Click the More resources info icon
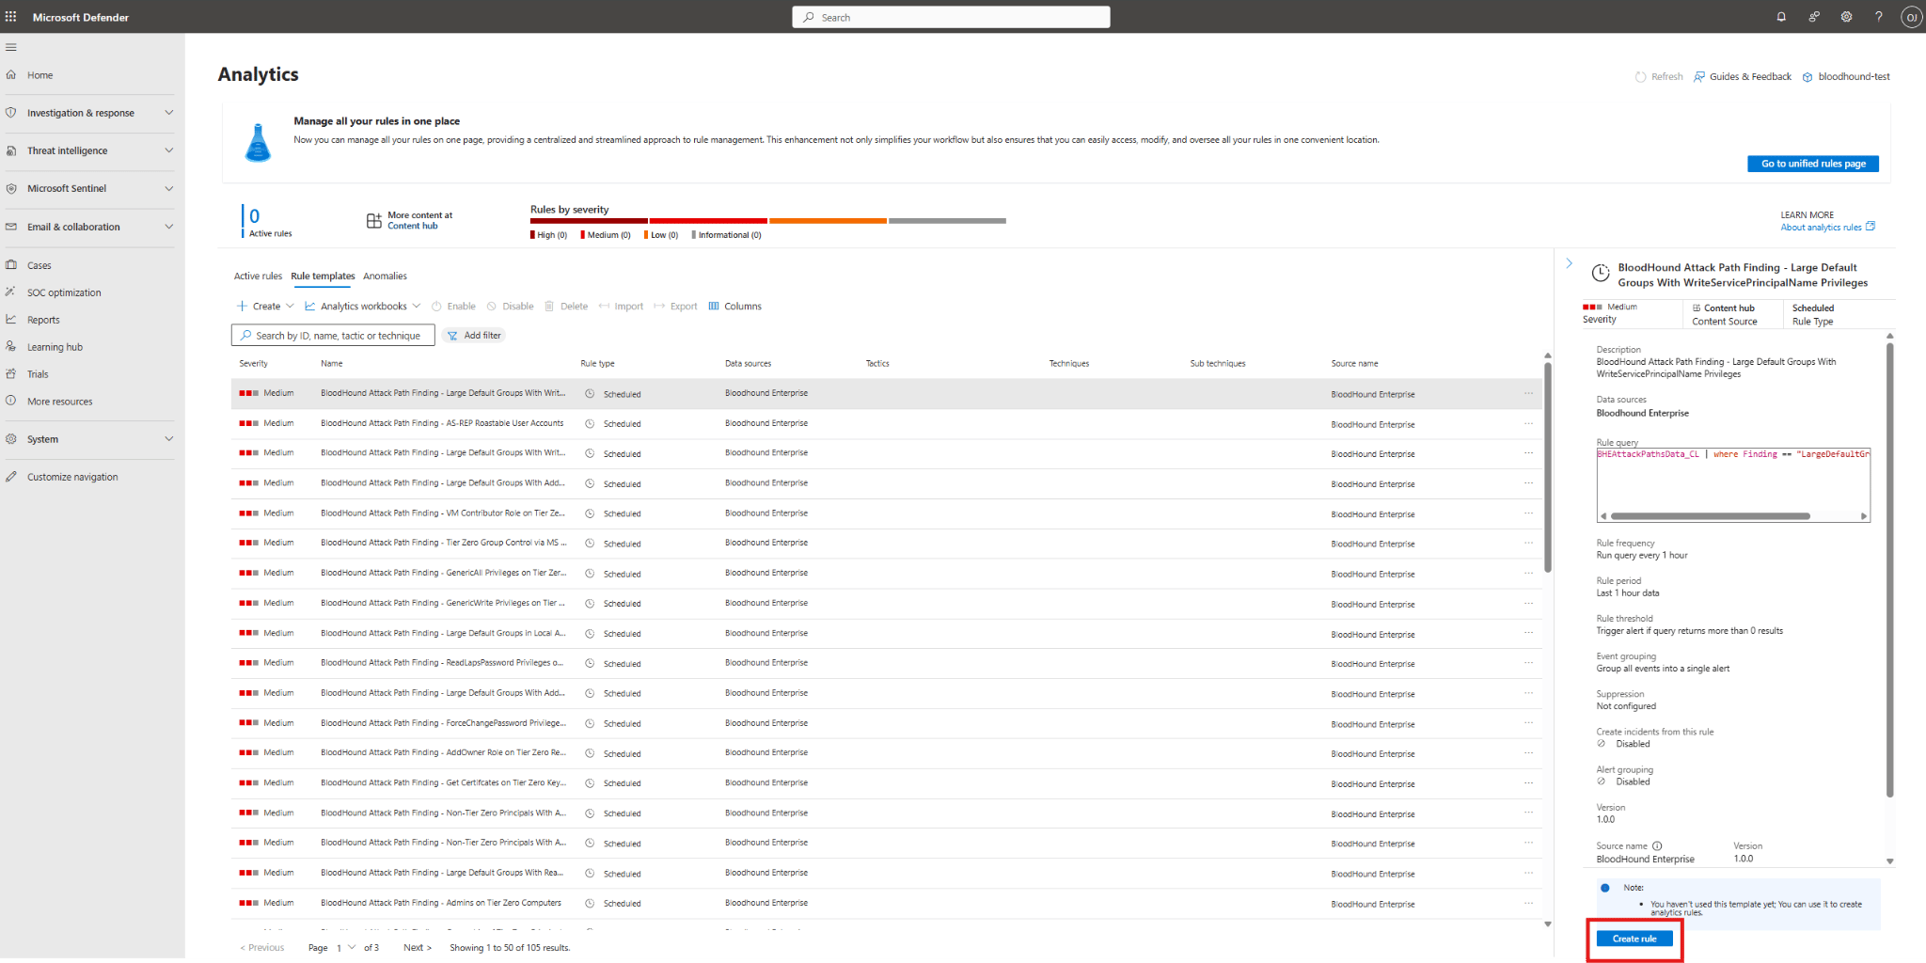Viewport: 1926px width, 963px height. click(11, 402)
